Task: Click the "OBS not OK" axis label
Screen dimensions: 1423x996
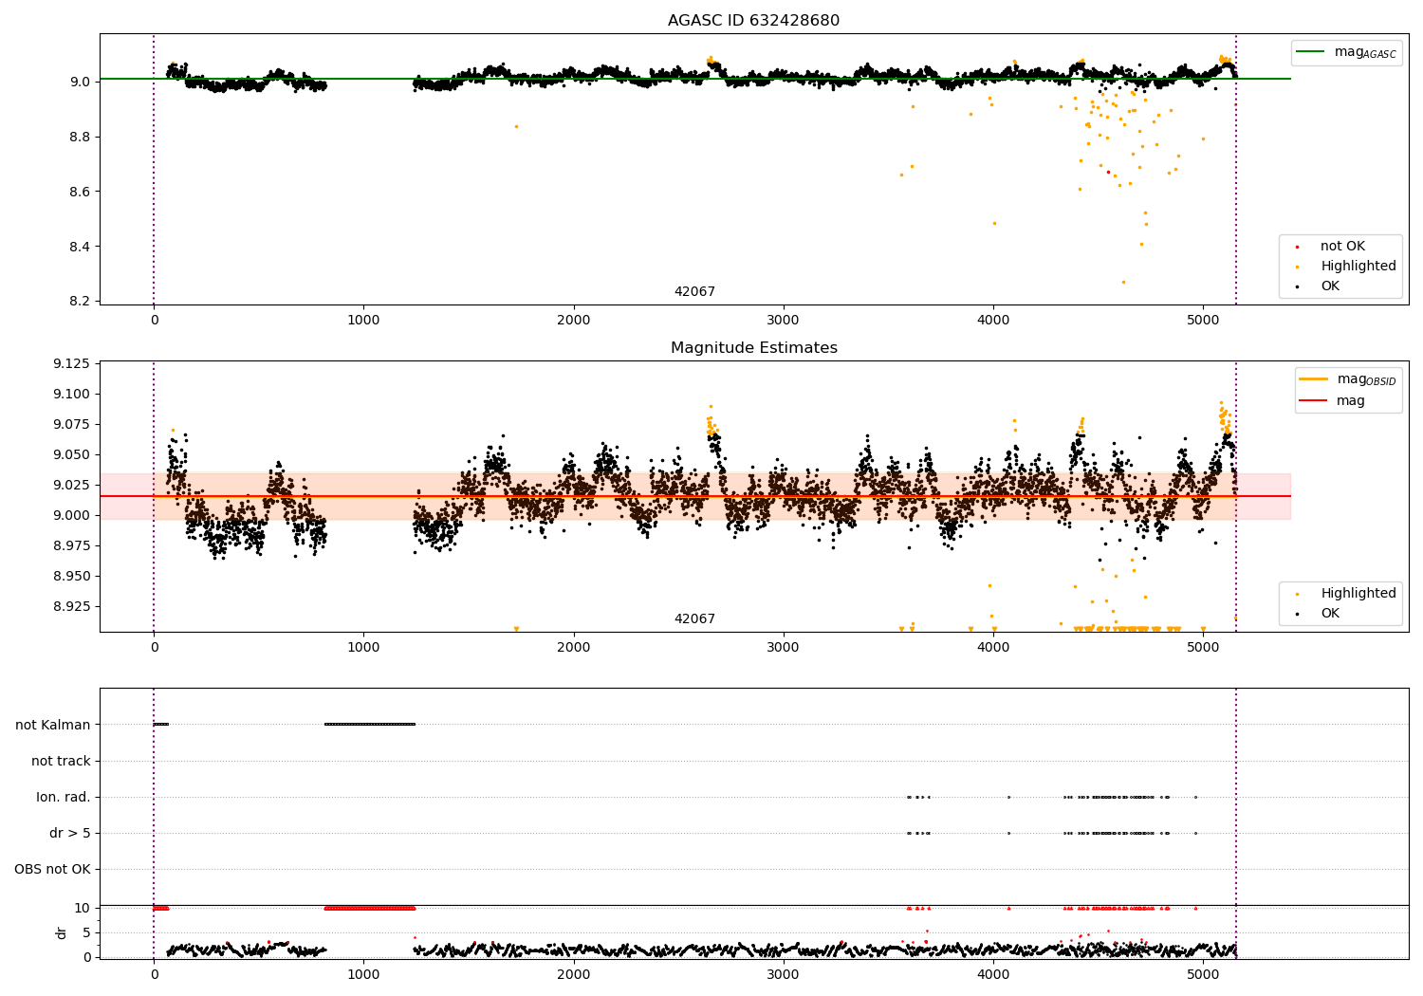Action: pyautogui.click(x=52, y=869)
